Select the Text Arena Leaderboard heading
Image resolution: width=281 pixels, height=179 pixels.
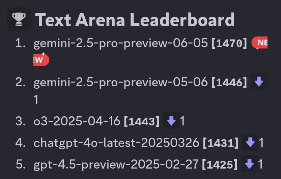pyautogui.click(x=135, y=20)
